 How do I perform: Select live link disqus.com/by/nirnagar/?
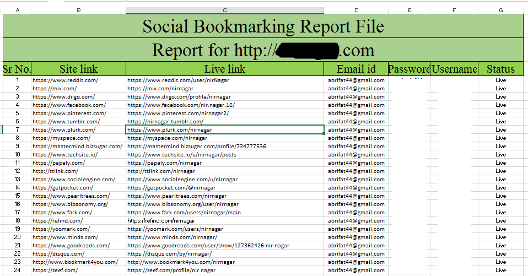tap(169, 254)
